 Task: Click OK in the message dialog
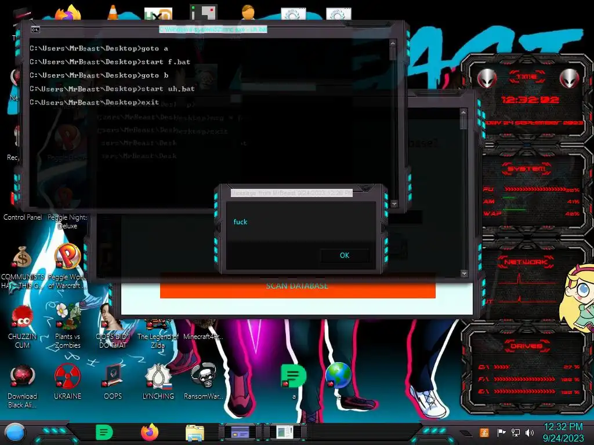pyautogui.click(x=345, y=256)
